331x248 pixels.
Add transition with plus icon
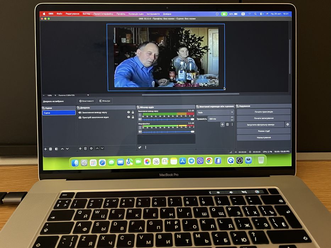pyautogui.click(x=222, y=125)
